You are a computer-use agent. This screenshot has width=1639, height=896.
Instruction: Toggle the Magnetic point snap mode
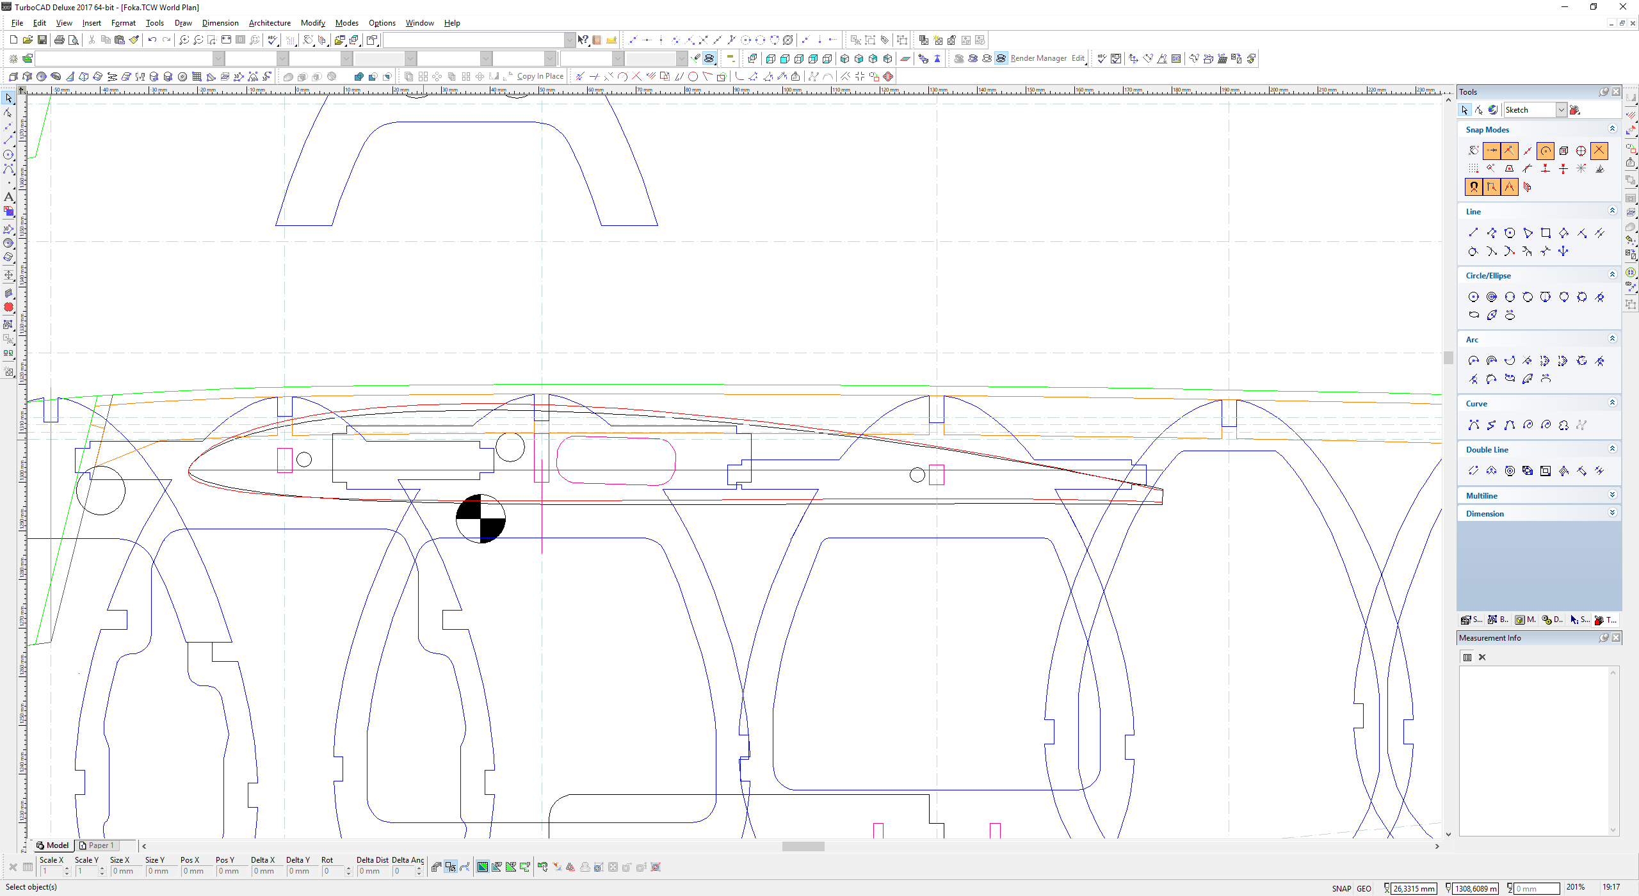coord(1474,187)
